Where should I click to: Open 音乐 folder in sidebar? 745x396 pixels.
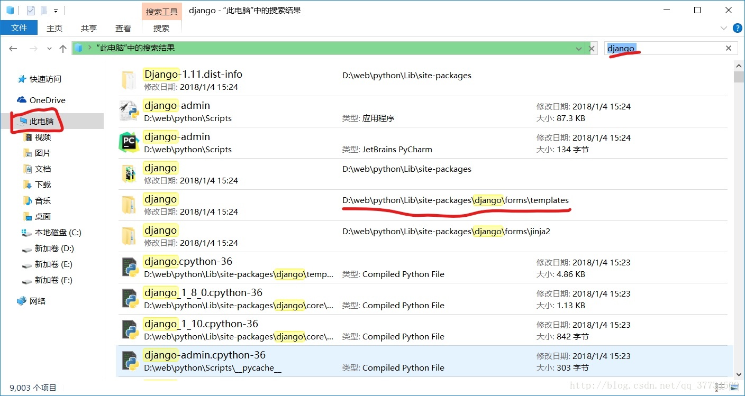pos(43,201)
